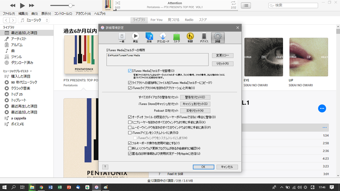Image resolution: width=340 pixels, height=191 pixels.
Task: Open the ストア (Store) preferences tab
Action: point(177,38)
